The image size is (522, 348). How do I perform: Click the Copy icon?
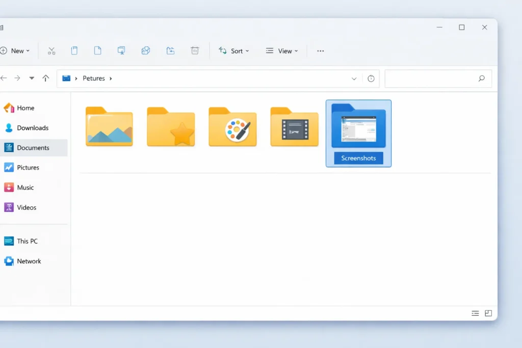pos(74,50)
